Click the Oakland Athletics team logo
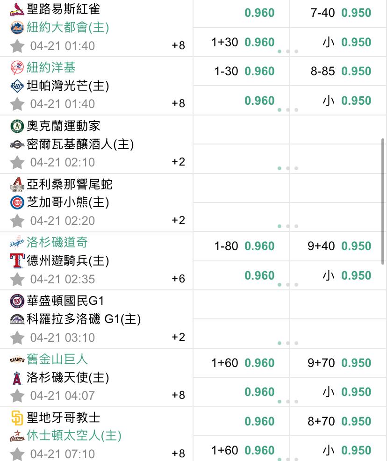 click(x=17, y=126)
